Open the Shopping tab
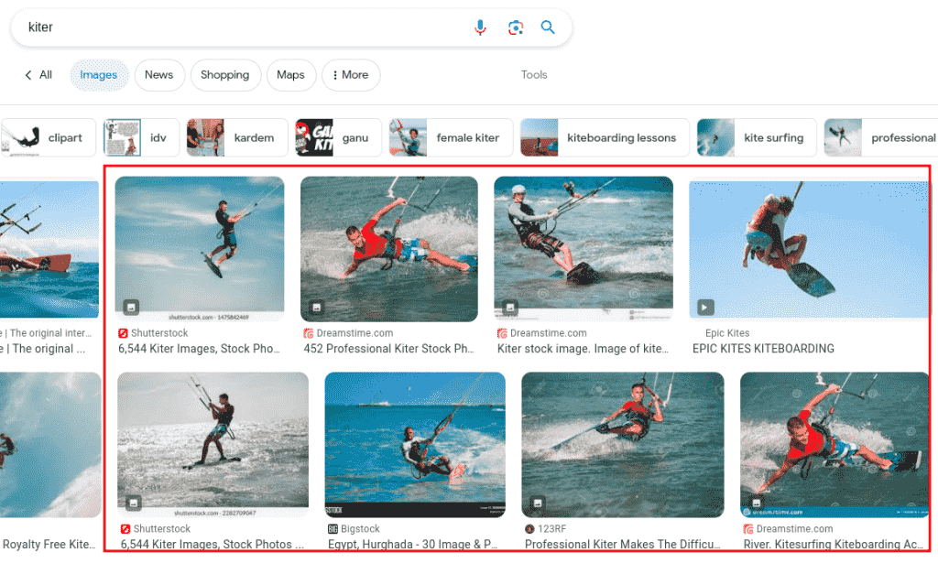The image size is (938, 563). pos(225,75)
